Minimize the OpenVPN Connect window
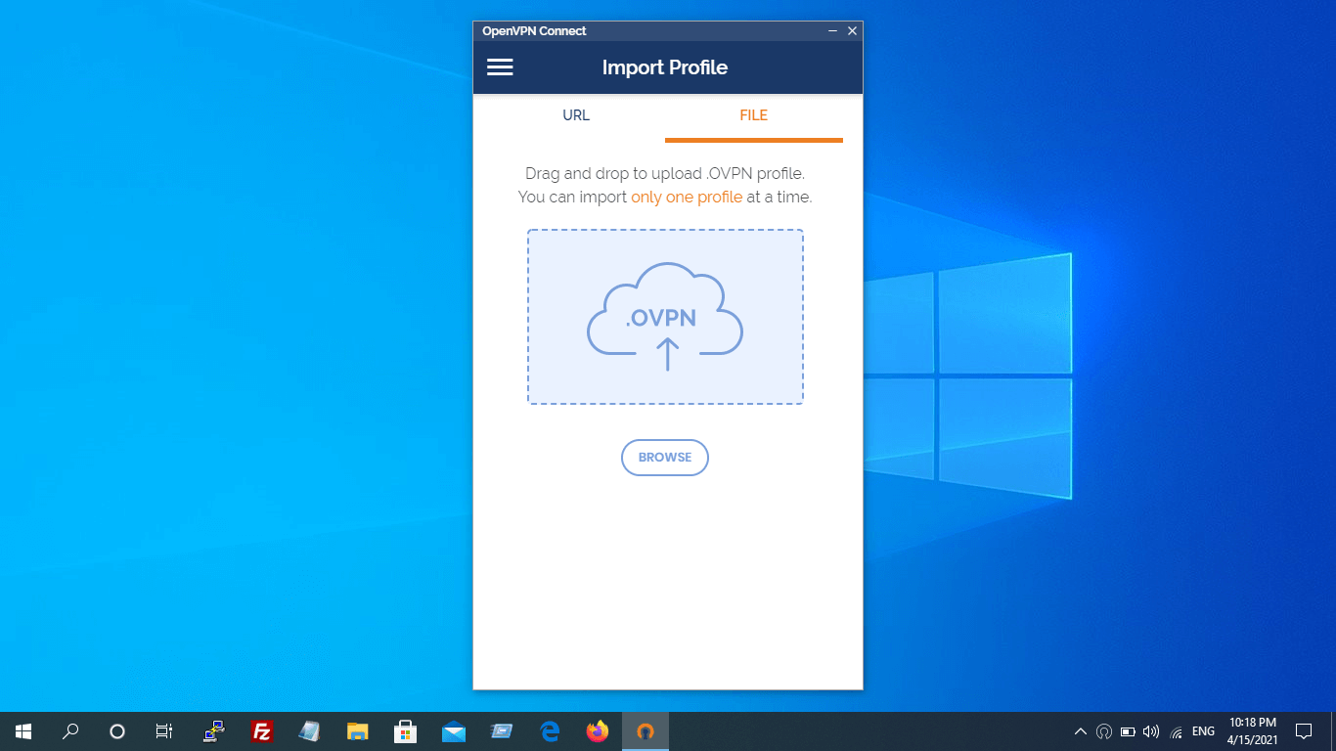Screen dimensions: 1336x751 (x=832, y=31)
